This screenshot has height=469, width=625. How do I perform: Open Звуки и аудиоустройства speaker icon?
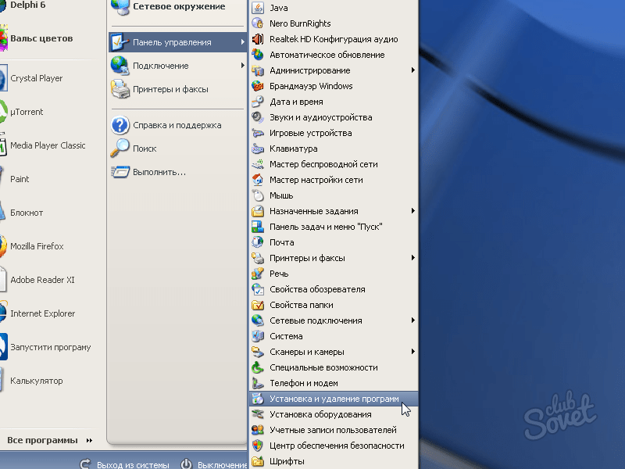[x=258, y=117]
